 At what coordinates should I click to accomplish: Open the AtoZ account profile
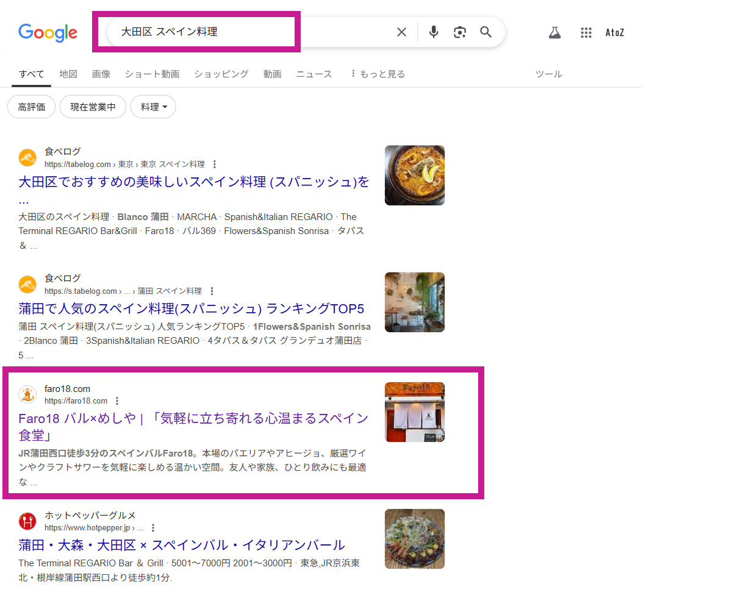(x=615, y=33)
